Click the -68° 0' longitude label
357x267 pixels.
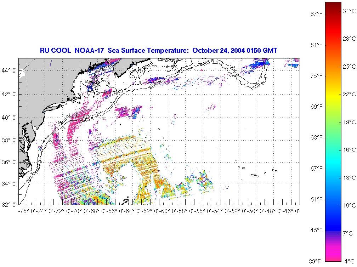[x=97, y=211]
